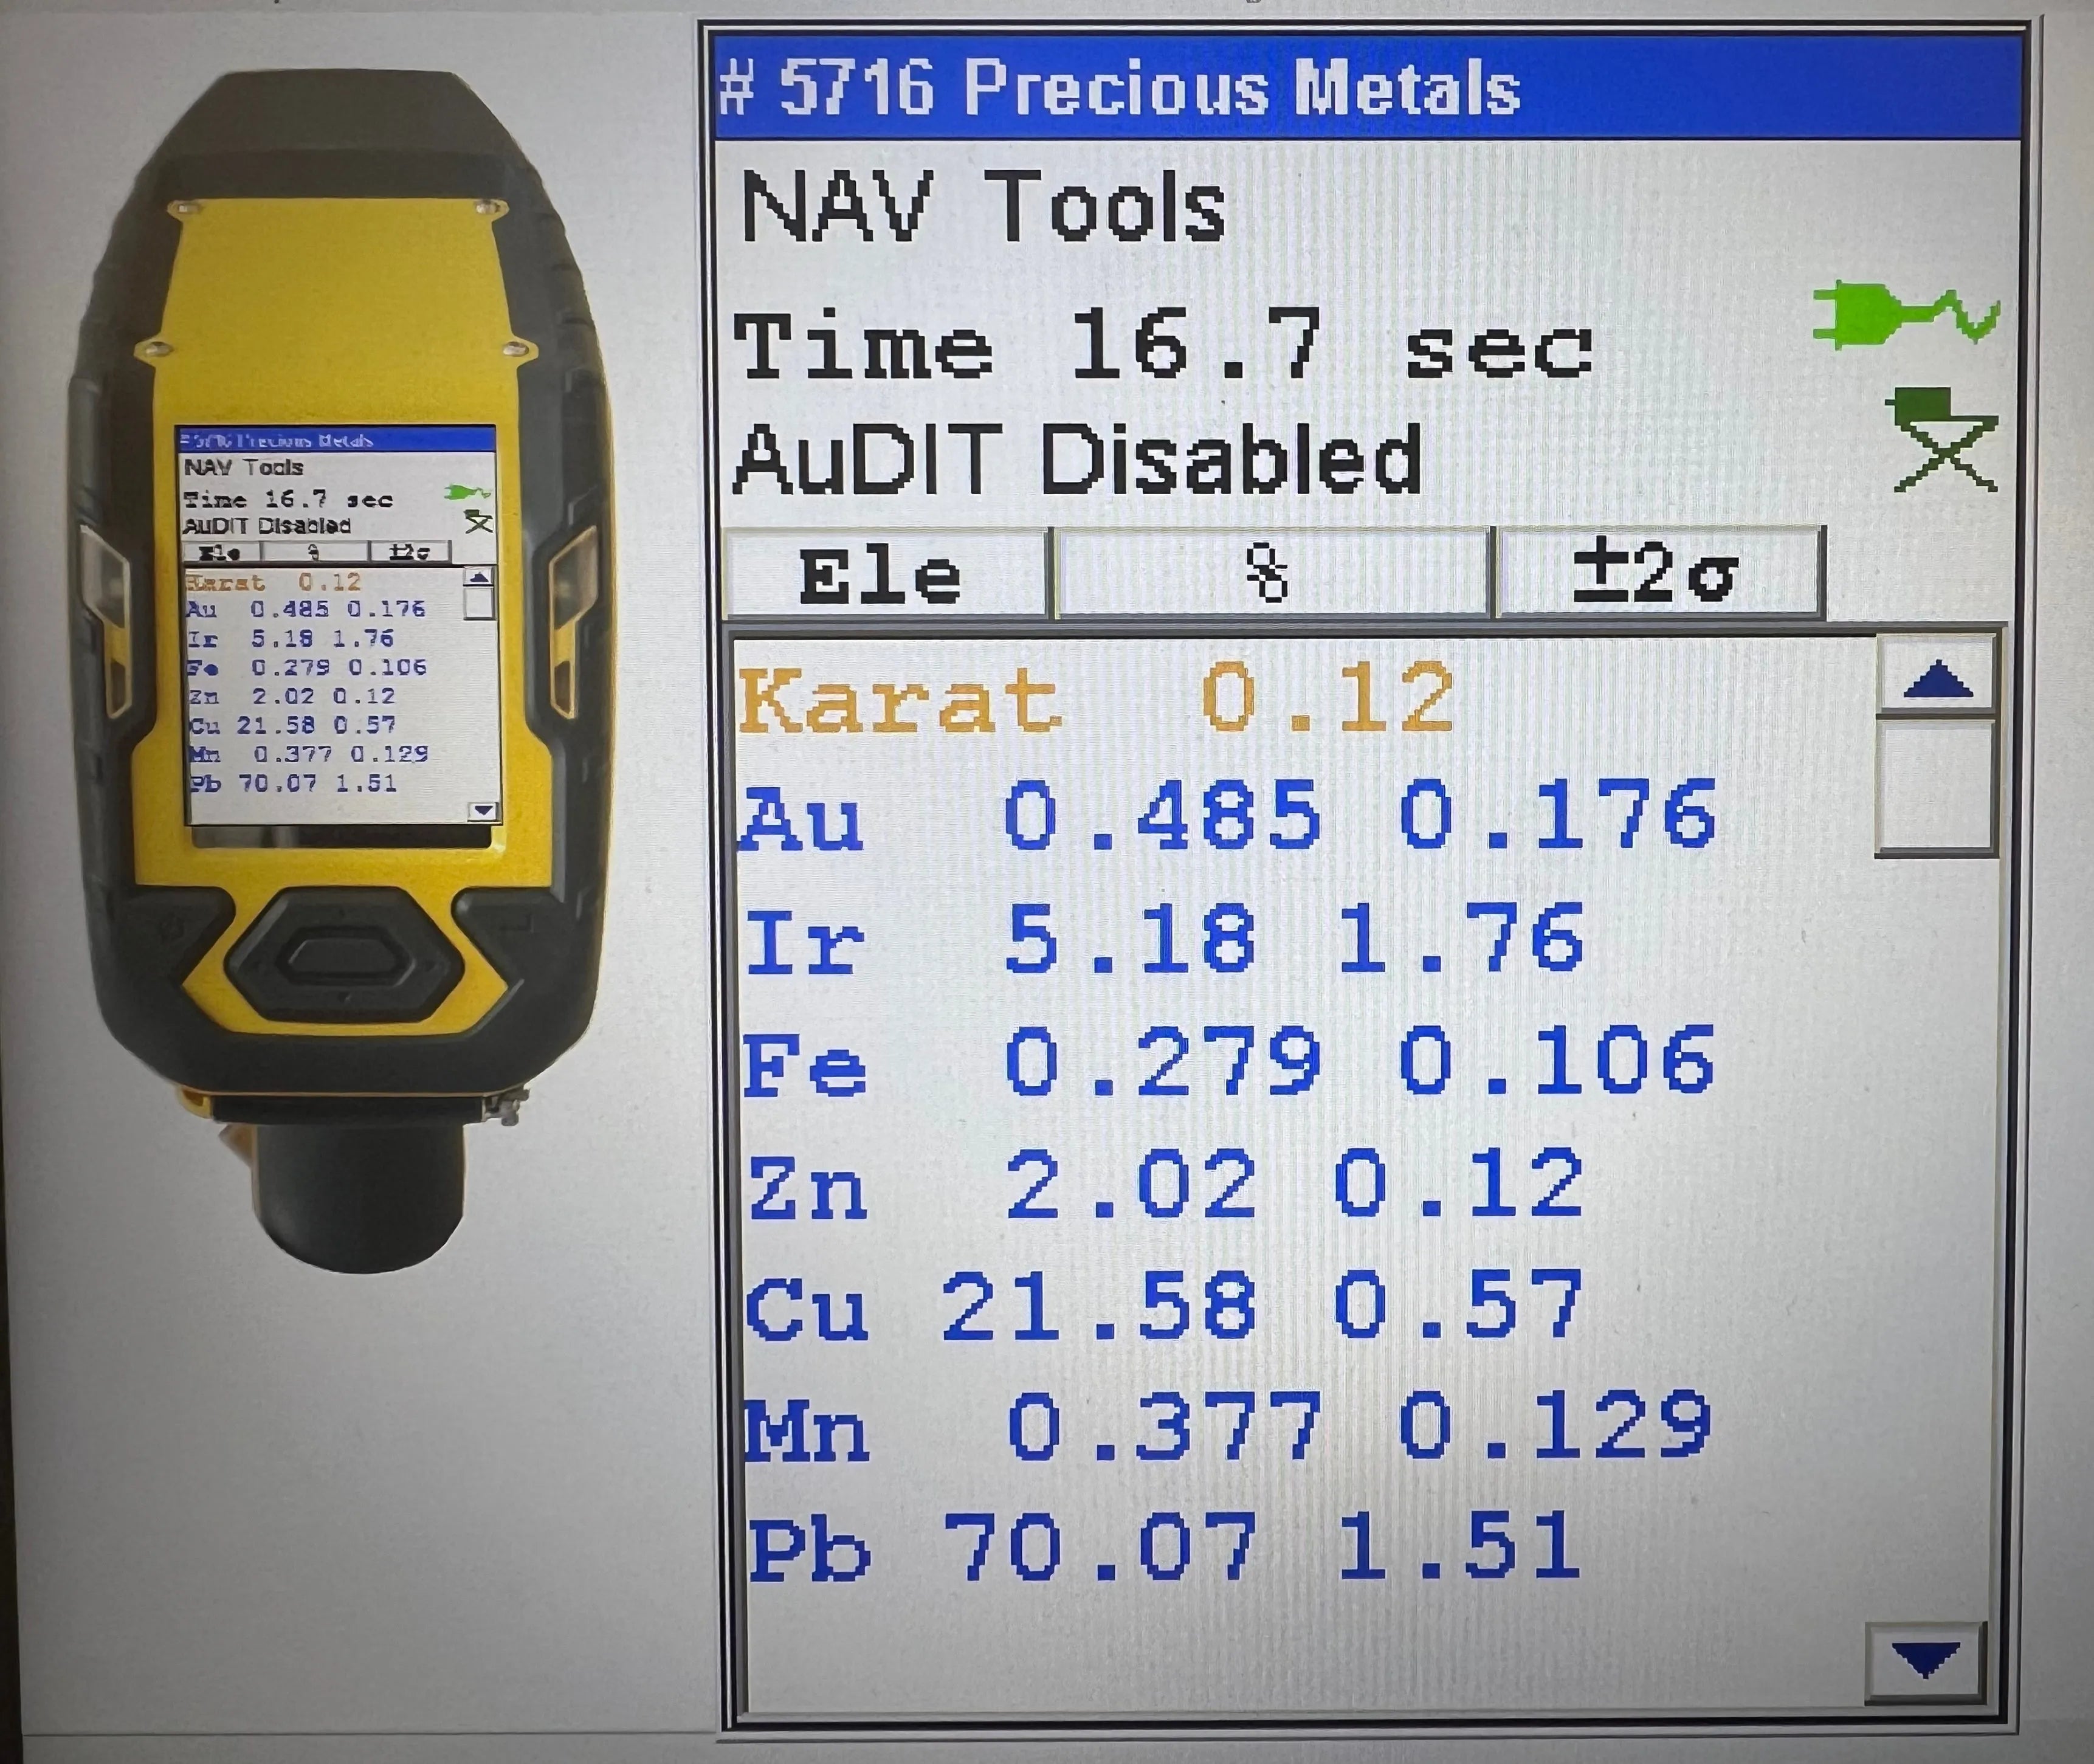Screen dimensions: 2094x1764
Task: Click the Mn percentage value 0.377
Action: click(x=1164, y=1428)
